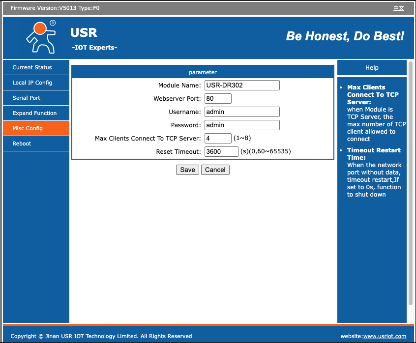Click the 'USR' brand name text
The width and height of the screenshot is (416, 343).
click(84, 33)
